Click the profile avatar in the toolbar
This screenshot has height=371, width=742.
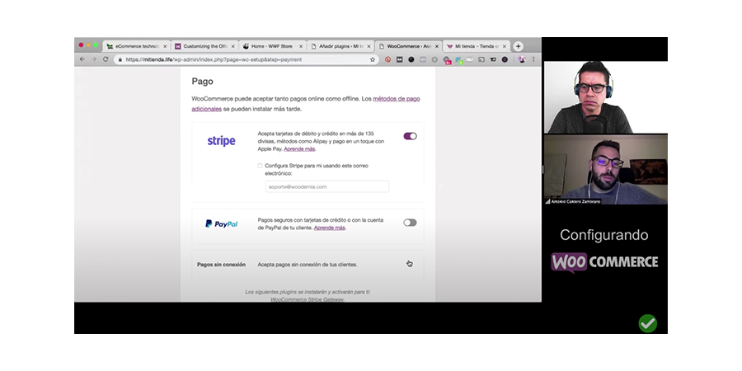coord(522,59)
